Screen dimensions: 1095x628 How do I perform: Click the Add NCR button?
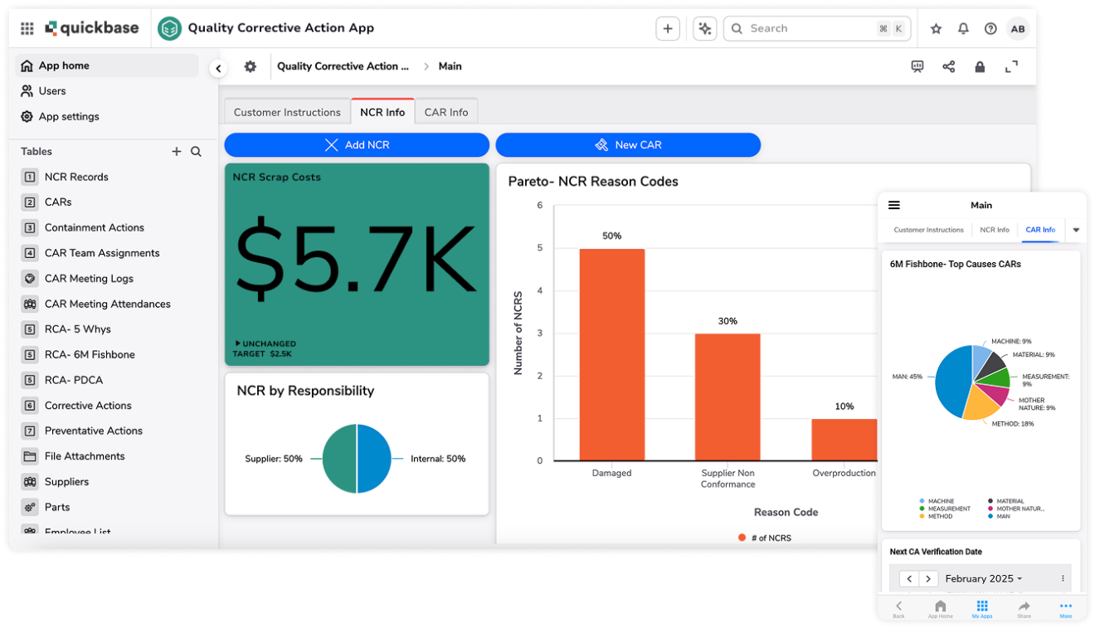(x=357, y=144)
